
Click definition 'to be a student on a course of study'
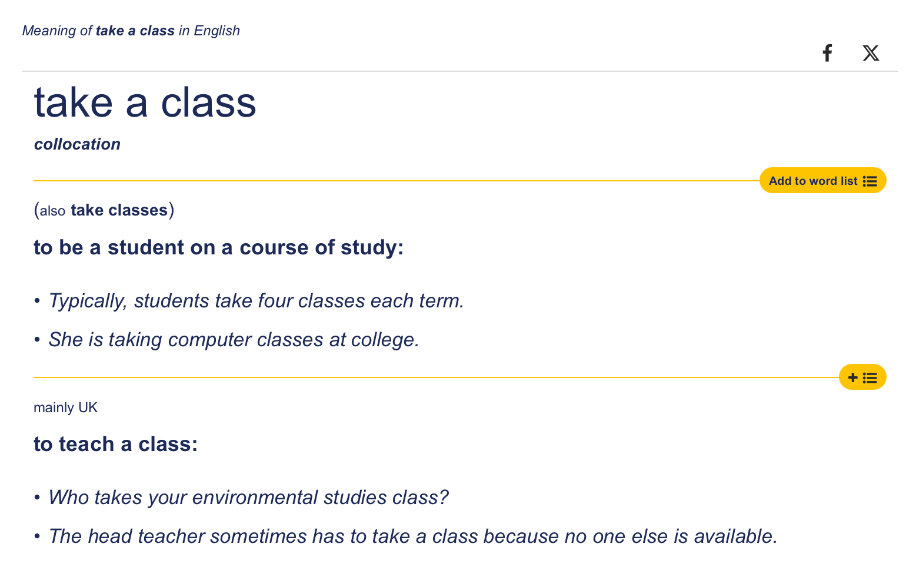point(218,247)
